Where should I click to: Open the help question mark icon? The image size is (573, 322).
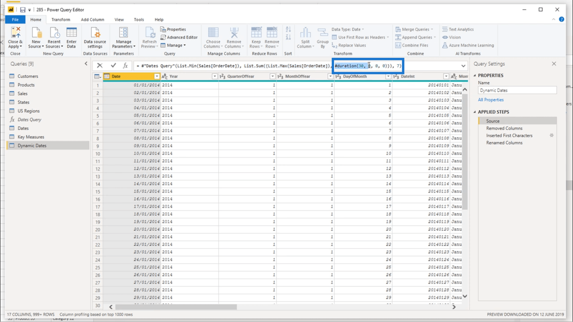point(562,19)
